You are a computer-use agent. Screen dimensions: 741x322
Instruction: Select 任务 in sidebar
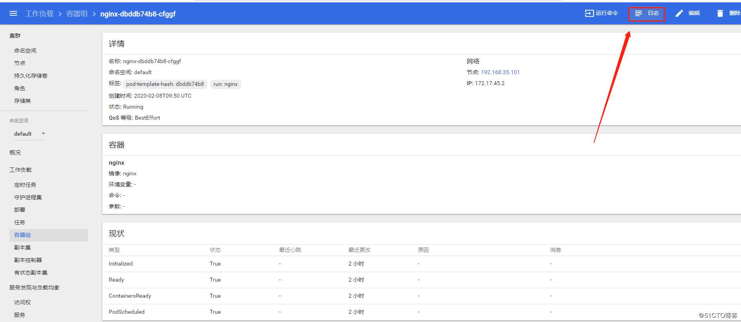click(x=20, y=222)
